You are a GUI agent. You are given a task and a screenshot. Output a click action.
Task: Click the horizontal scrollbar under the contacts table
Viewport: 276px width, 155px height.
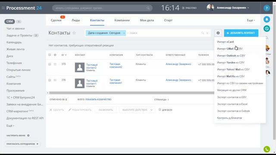[x=132, y=93]
